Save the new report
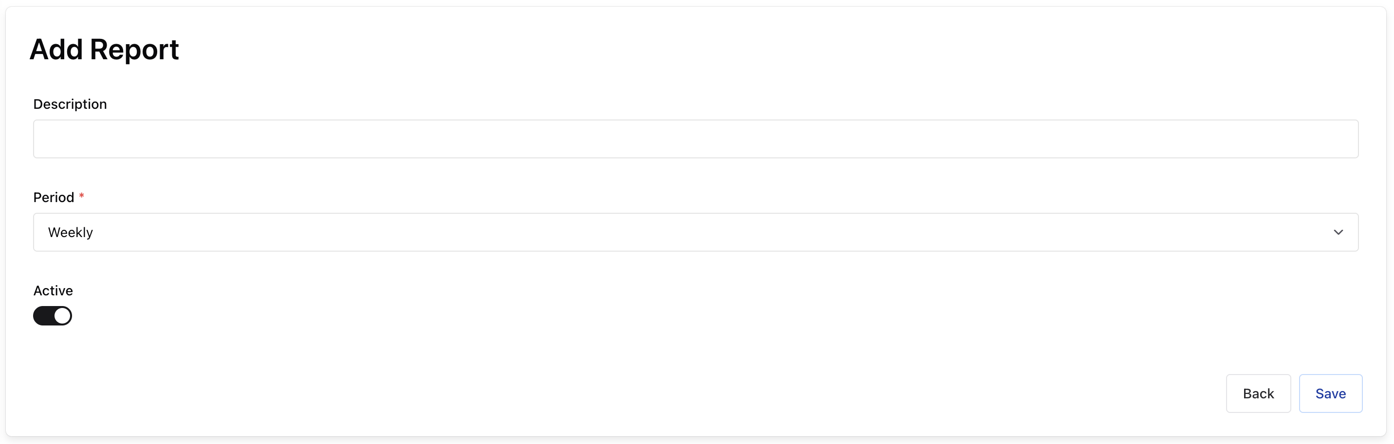 coord(1330,393)
